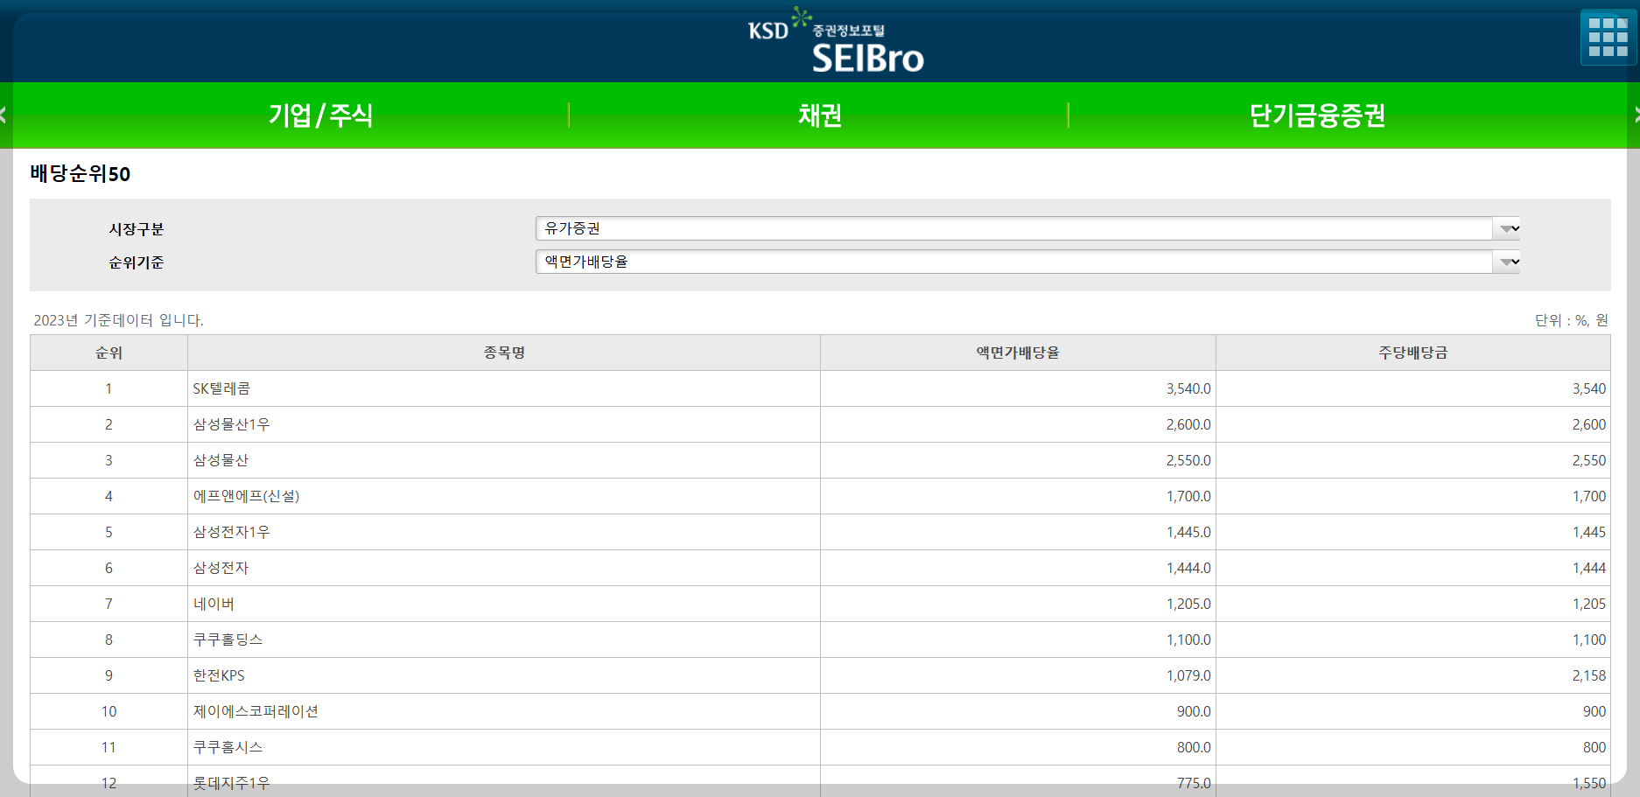The image size is (1640, 797).
Task: Click the 순위 column header
Action: pyautogui.click(x=109, y=353)
